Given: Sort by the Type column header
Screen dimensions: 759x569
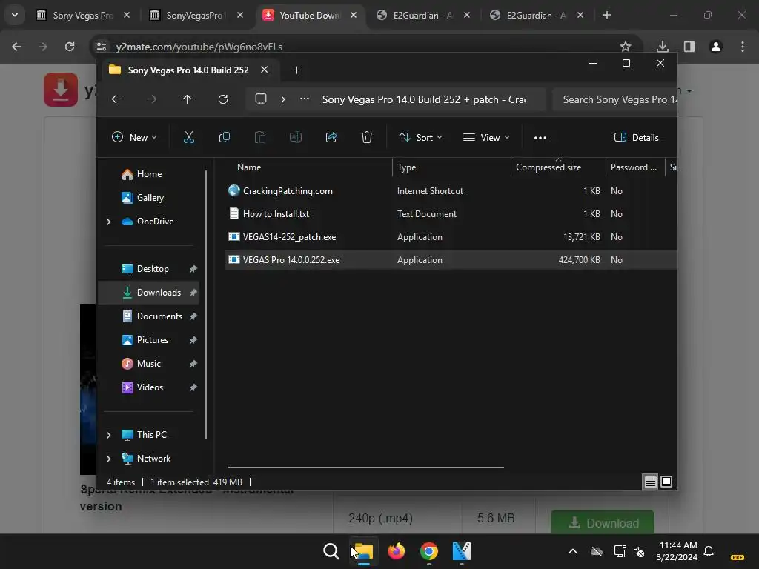Looking at the screenshot, I should (406, 167).
